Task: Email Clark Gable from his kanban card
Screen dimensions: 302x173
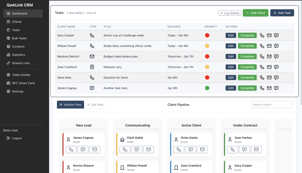Action: click(x=149, y=149)
